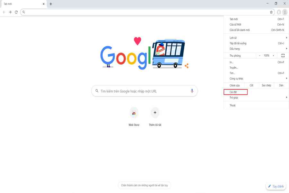Toggle fullscreen icon in zoom row
This screenshot has width=289, height=193.
(x=283, y=55)
